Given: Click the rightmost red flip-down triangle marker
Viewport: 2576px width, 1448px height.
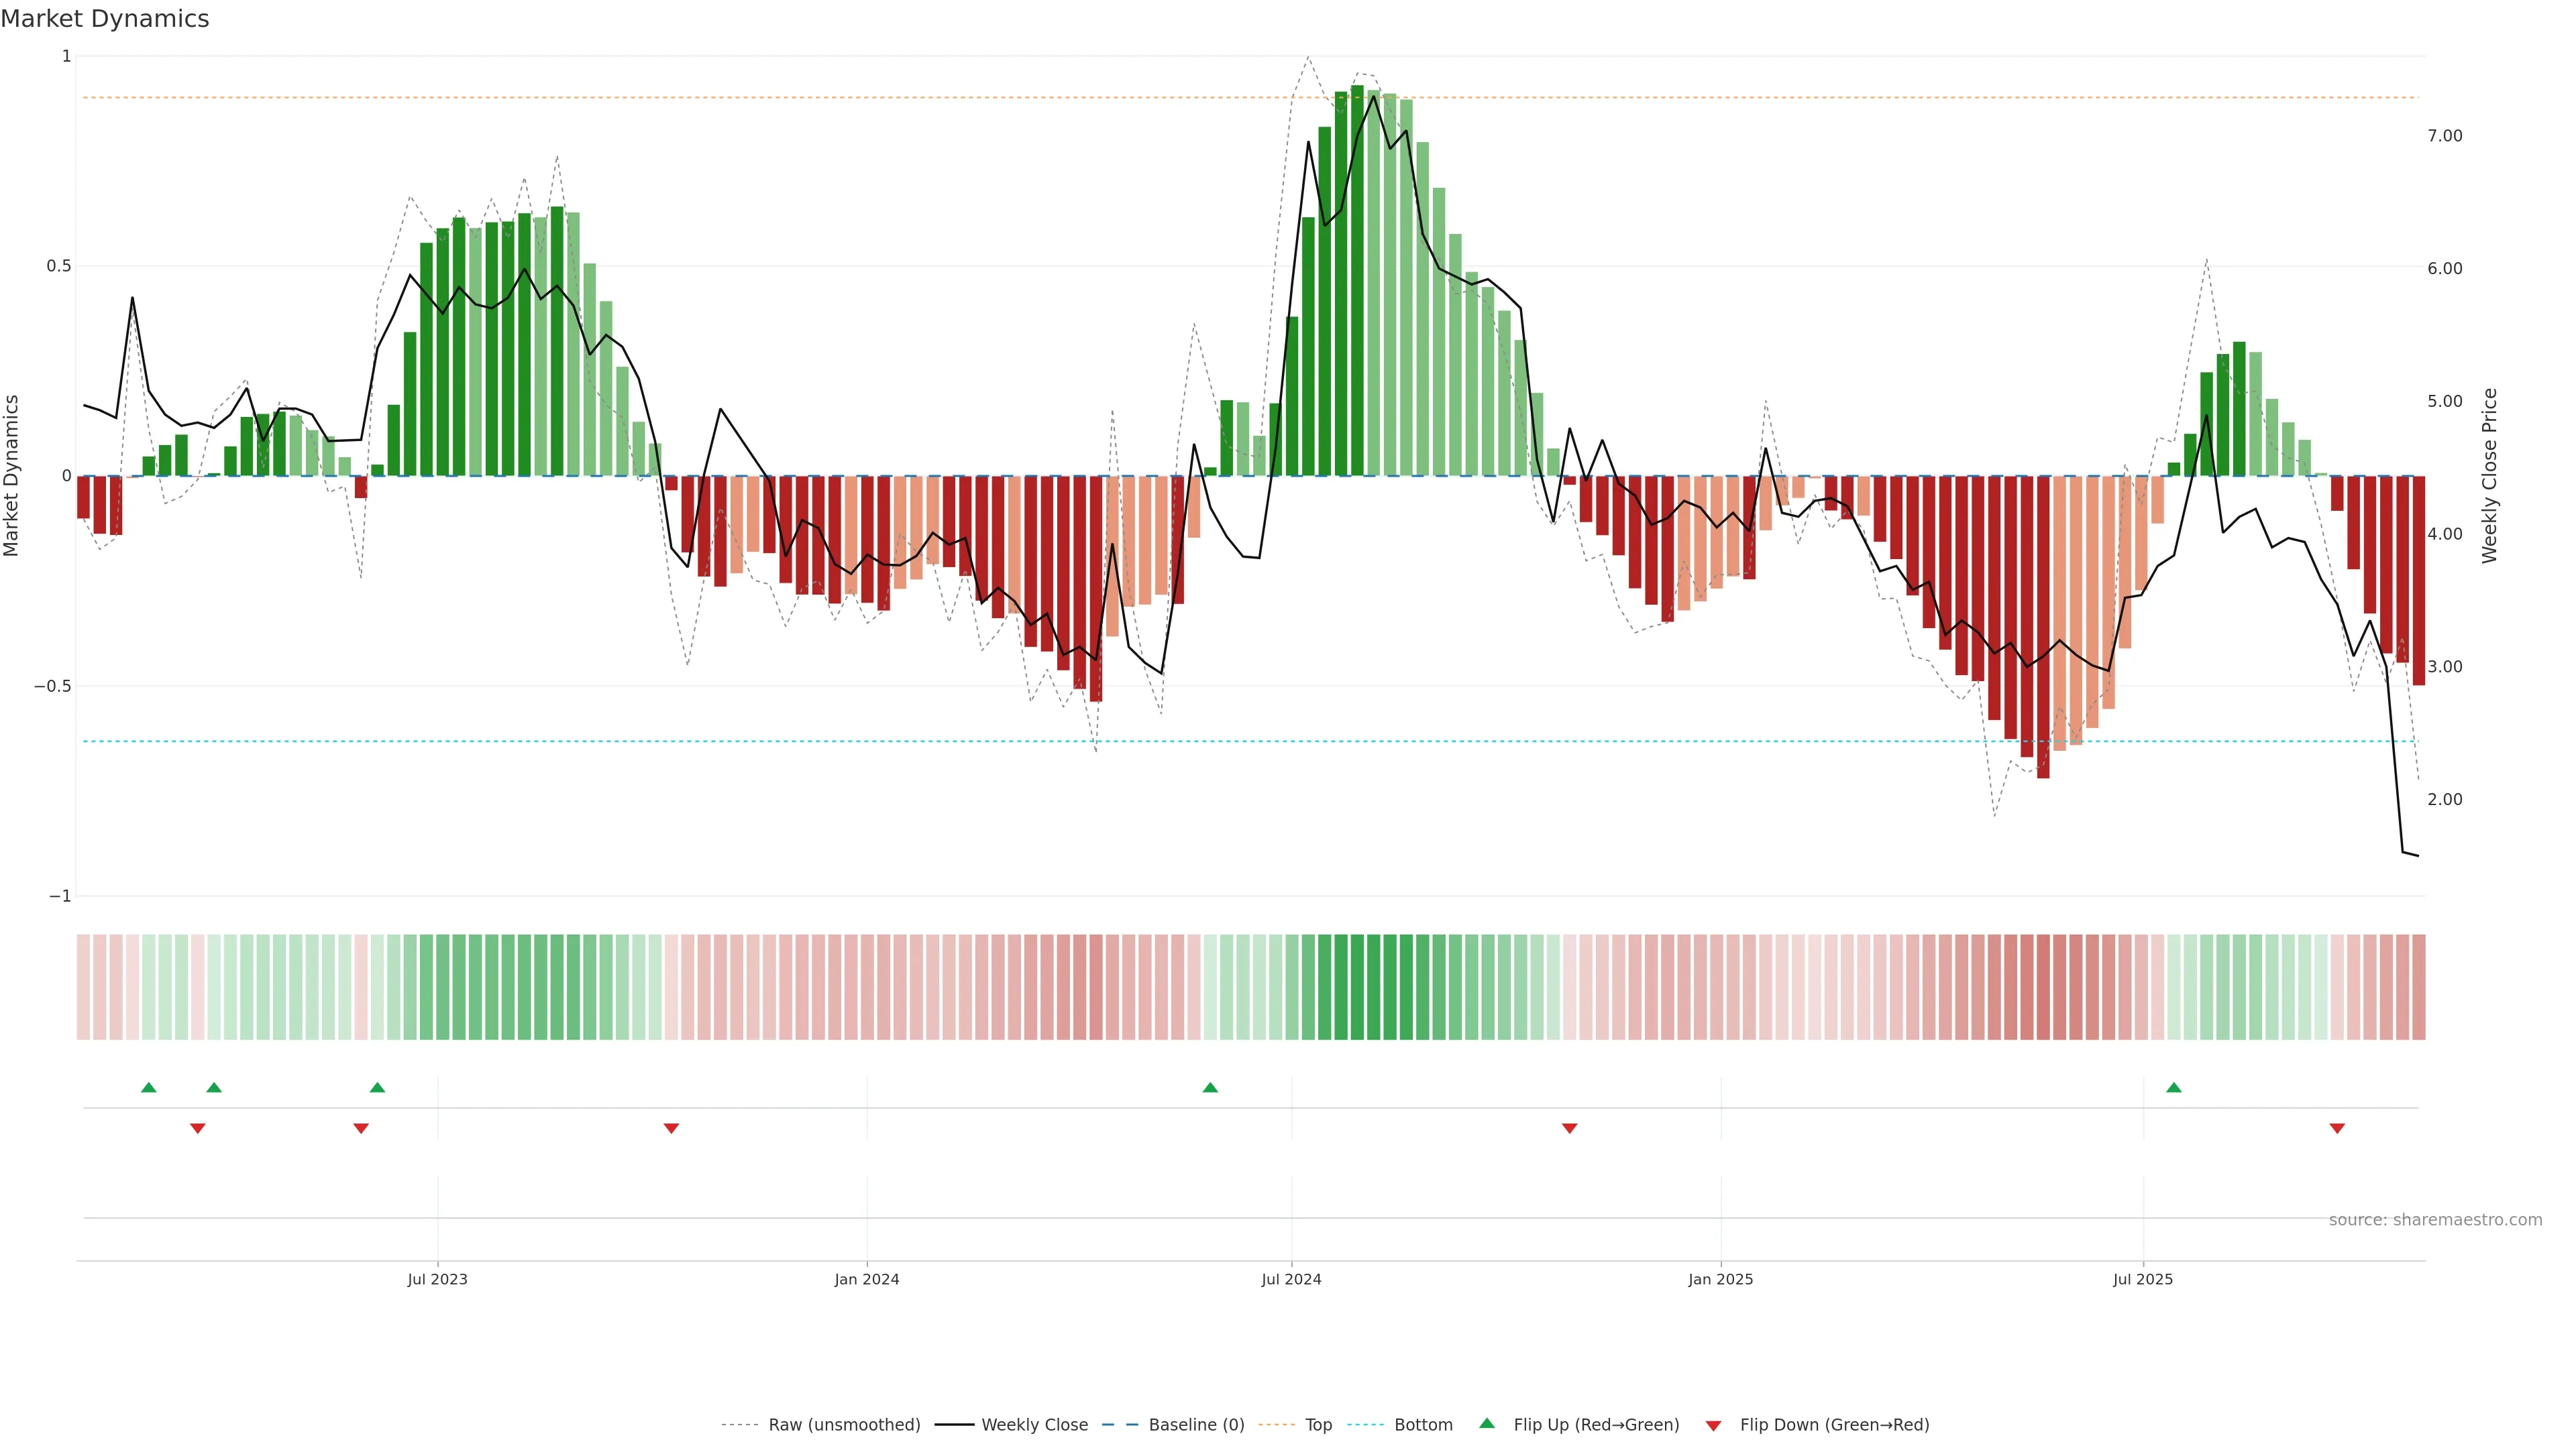Looking at the screenshot, I should click(x=2337, y=1128).
